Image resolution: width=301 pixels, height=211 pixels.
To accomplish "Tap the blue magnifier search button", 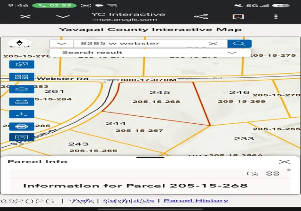I will click(239, 44).
